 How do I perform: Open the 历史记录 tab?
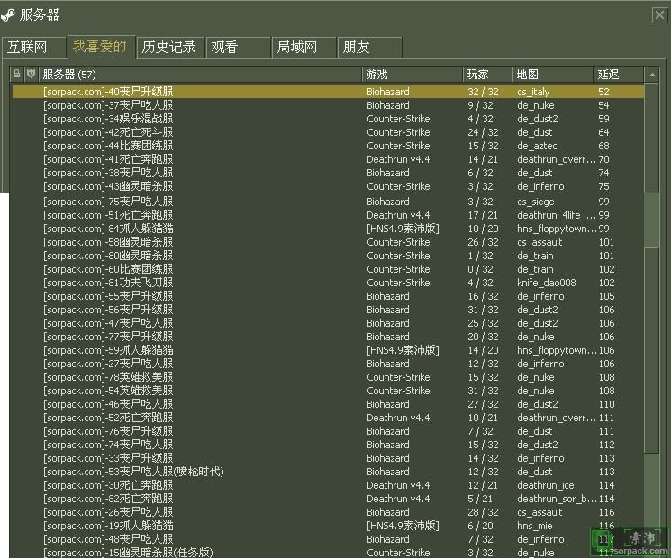168,47
